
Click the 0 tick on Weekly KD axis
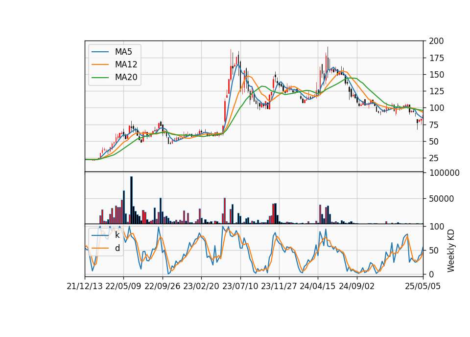point(431,274)
